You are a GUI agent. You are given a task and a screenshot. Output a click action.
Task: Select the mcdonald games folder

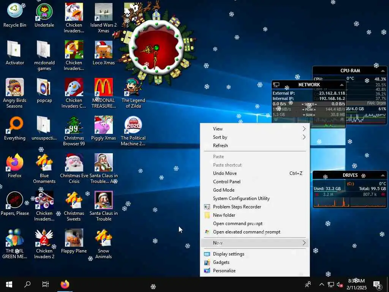[x=44, y=56]
